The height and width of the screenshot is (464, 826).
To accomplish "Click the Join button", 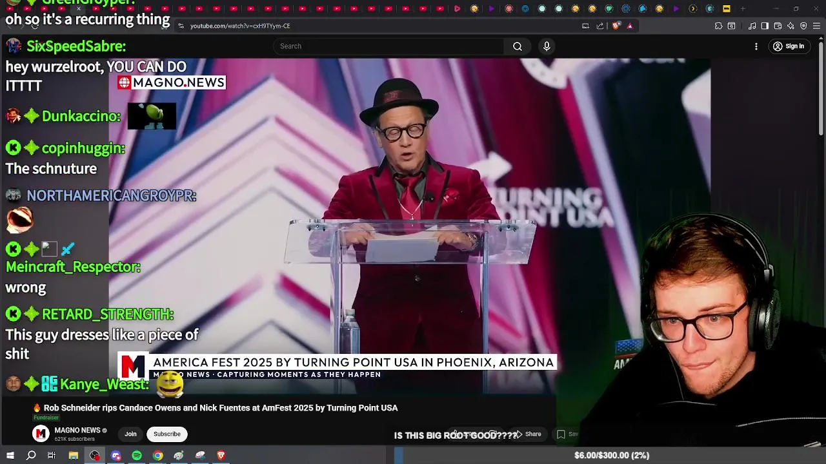I will pos(130,434).
